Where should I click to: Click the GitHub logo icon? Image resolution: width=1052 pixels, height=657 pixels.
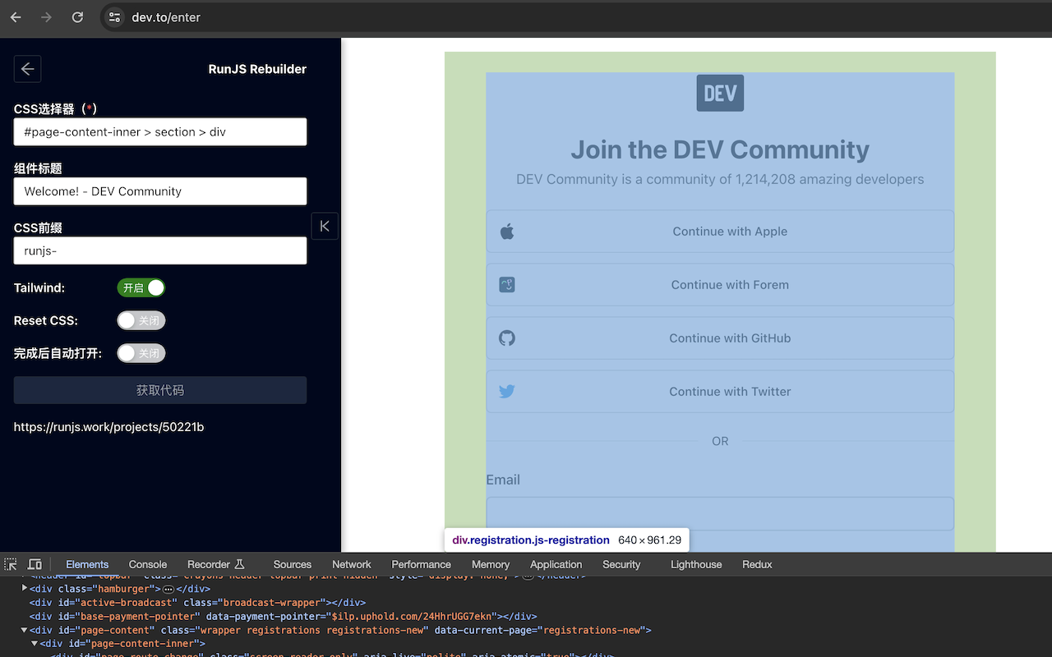507,338
